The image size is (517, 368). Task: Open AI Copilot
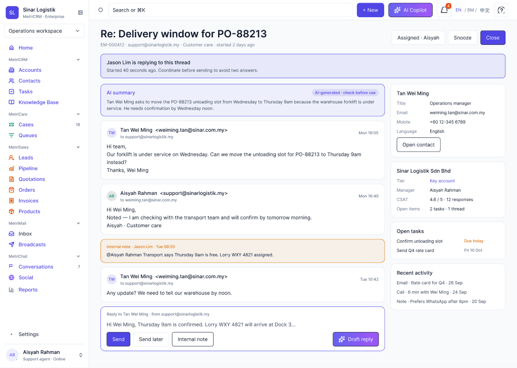[x=410, y=10]
